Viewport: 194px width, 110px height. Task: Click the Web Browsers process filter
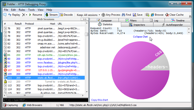(x=33, y=105)
